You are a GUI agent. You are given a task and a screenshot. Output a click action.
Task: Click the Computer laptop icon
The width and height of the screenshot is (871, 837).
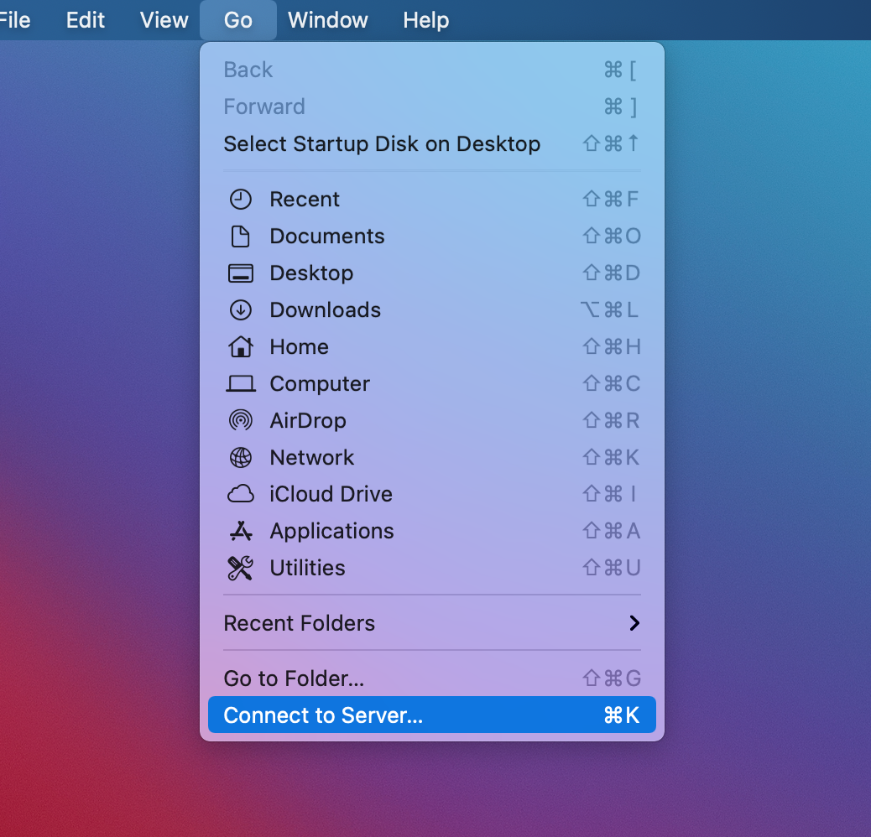(241, 383)
